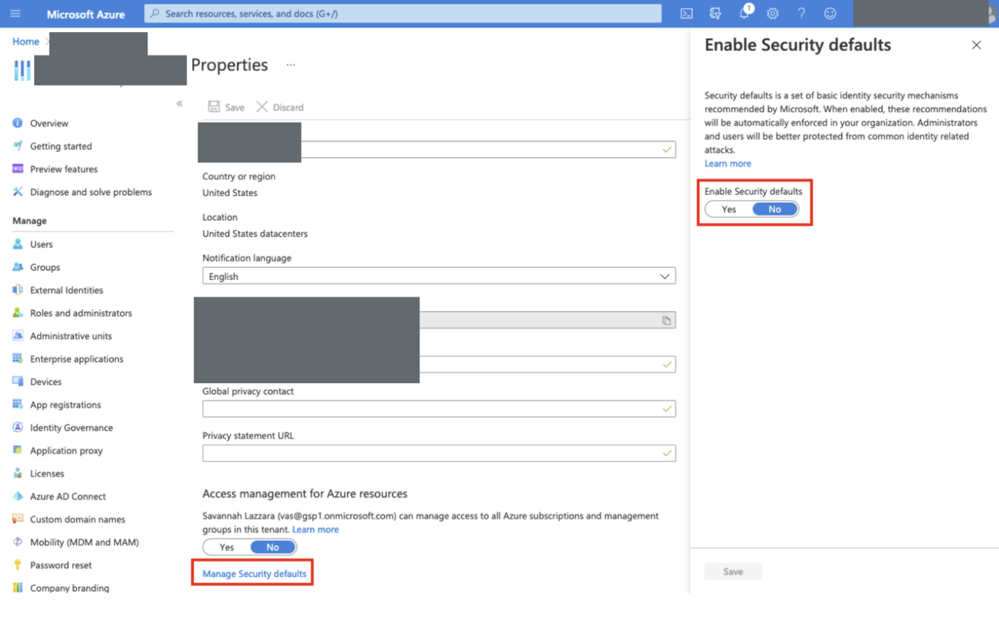
Task: Select No for Enable Security defaults
Action: coord(774,210)
